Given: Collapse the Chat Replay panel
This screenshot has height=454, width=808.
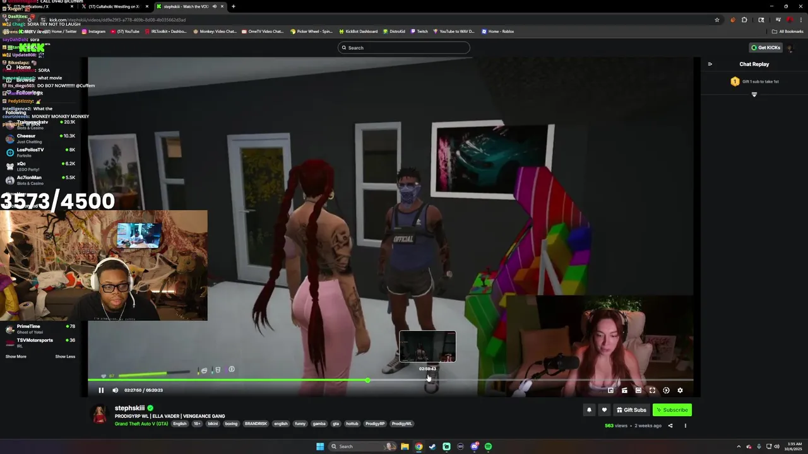Looking at the screenshot, I should click(x=710, y=64).
